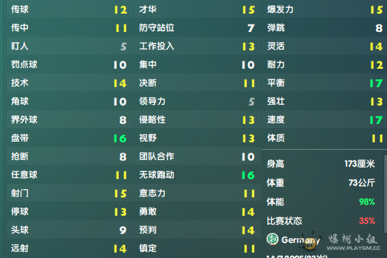Select the 身高 height row showing 173厘米
Viewport: 387px width, 258px height.
321,164
